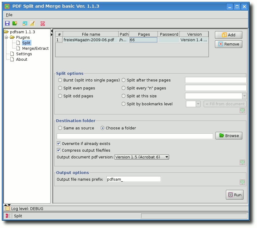Expand left tree panel with the right arrow
The height and width of the screenshot is (228, 257).
point(52,34)
